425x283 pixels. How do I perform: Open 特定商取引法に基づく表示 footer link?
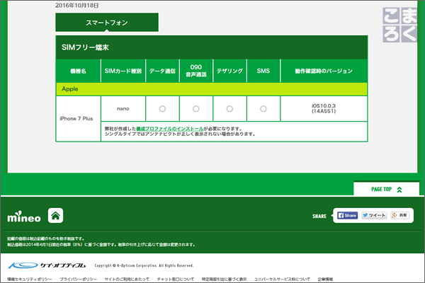[x=224, y=279]
